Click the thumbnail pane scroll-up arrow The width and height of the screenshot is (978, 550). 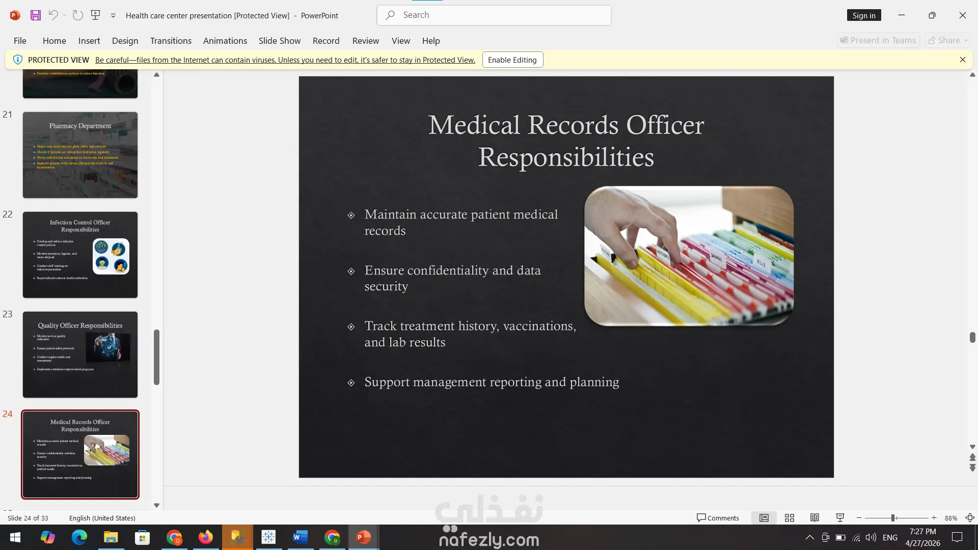pos(156,75)
